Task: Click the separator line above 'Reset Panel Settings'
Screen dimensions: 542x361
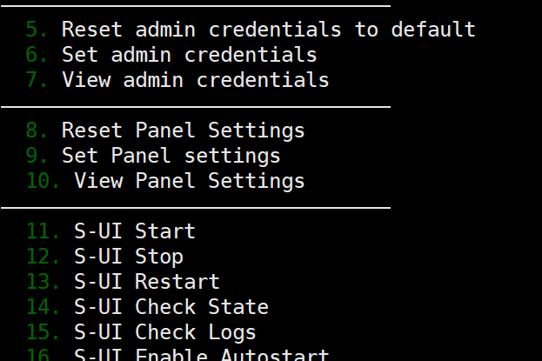Action: 195,107
